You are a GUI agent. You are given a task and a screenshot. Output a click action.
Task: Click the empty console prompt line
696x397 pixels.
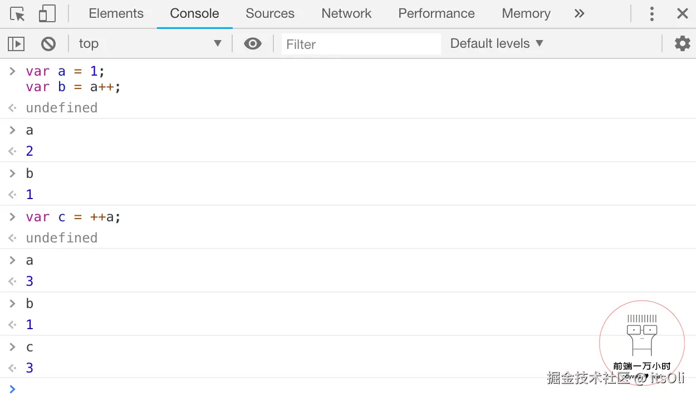[x=334, y=389]
